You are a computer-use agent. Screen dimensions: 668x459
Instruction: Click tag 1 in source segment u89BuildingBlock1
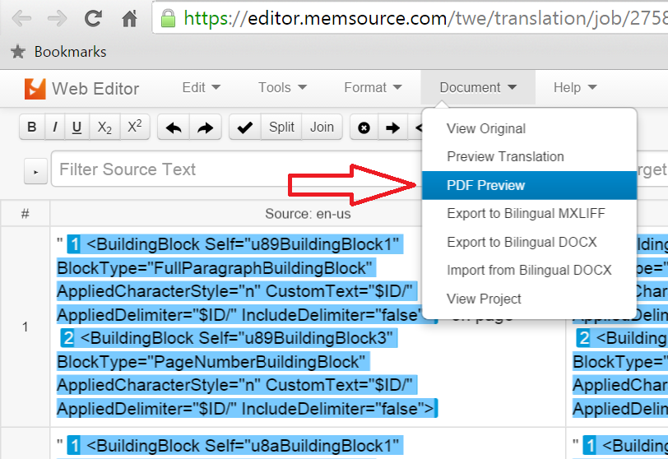(74, 244)
